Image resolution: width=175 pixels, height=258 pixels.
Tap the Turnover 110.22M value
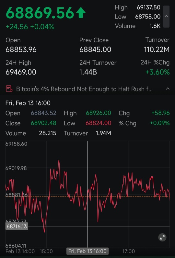(157, 49)
